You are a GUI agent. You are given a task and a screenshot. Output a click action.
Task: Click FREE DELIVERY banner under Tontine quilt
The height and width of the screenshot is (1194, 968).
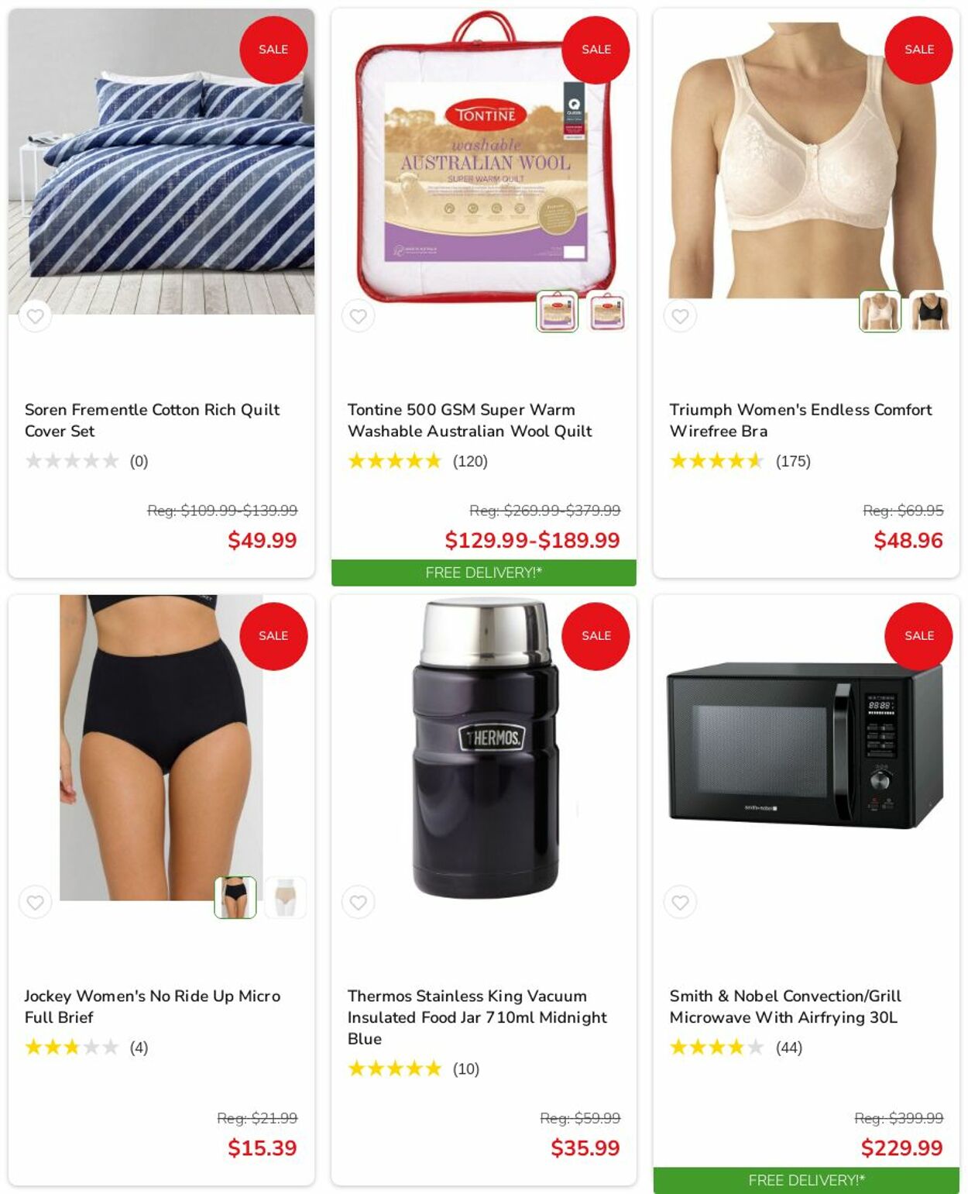pyautogui.click(x=484, y=573)
